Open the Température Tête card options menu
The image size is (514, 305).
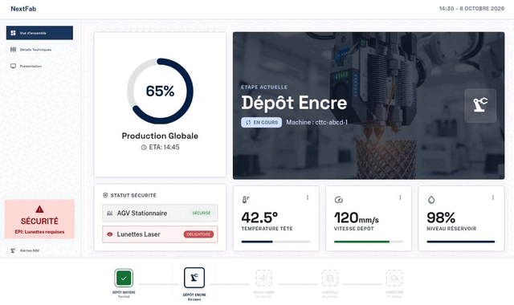coord(308,197)
